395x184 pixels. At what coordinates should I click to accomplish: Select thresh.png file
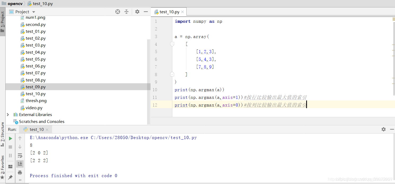[36, 101]
